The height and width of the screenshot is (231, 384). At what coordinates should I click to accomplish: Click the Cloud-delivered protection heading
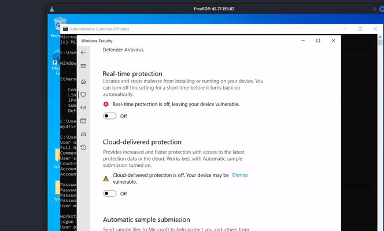coord(142,142)
